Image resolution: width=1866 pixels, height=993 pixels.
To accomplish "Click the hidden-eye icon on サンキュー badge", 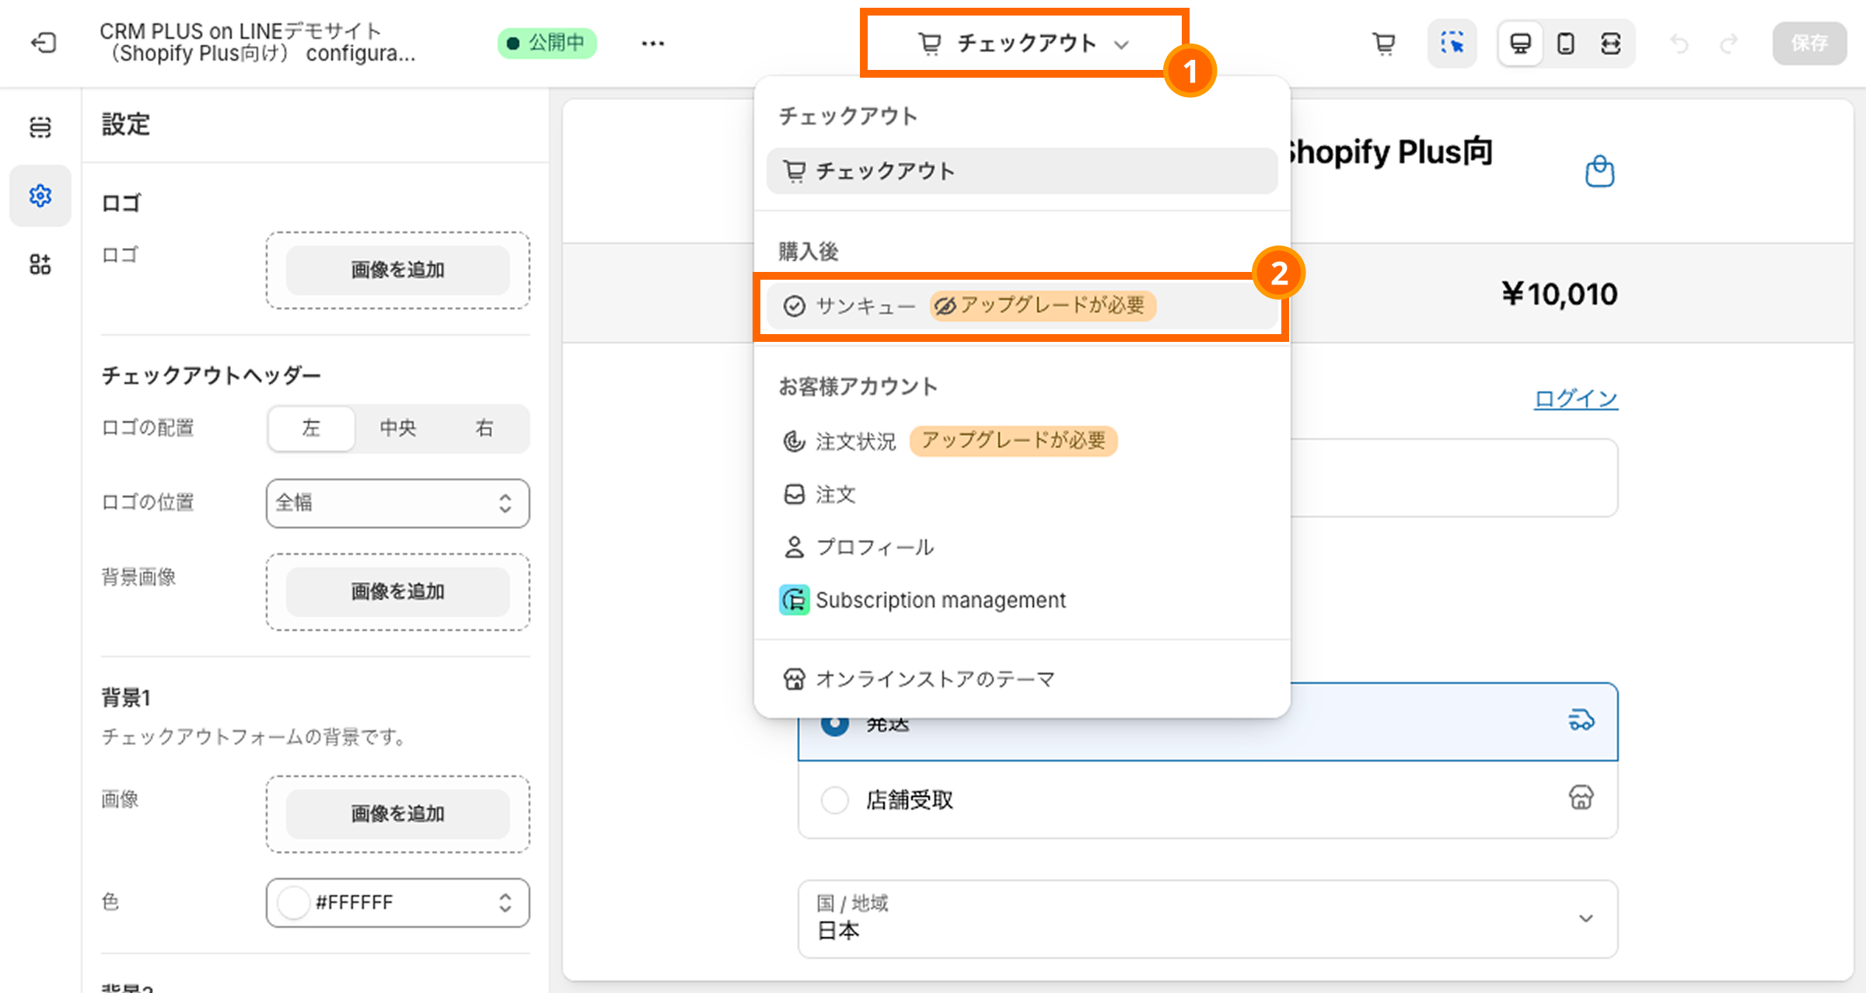I will pyautogui.click(x=945, y=306).
